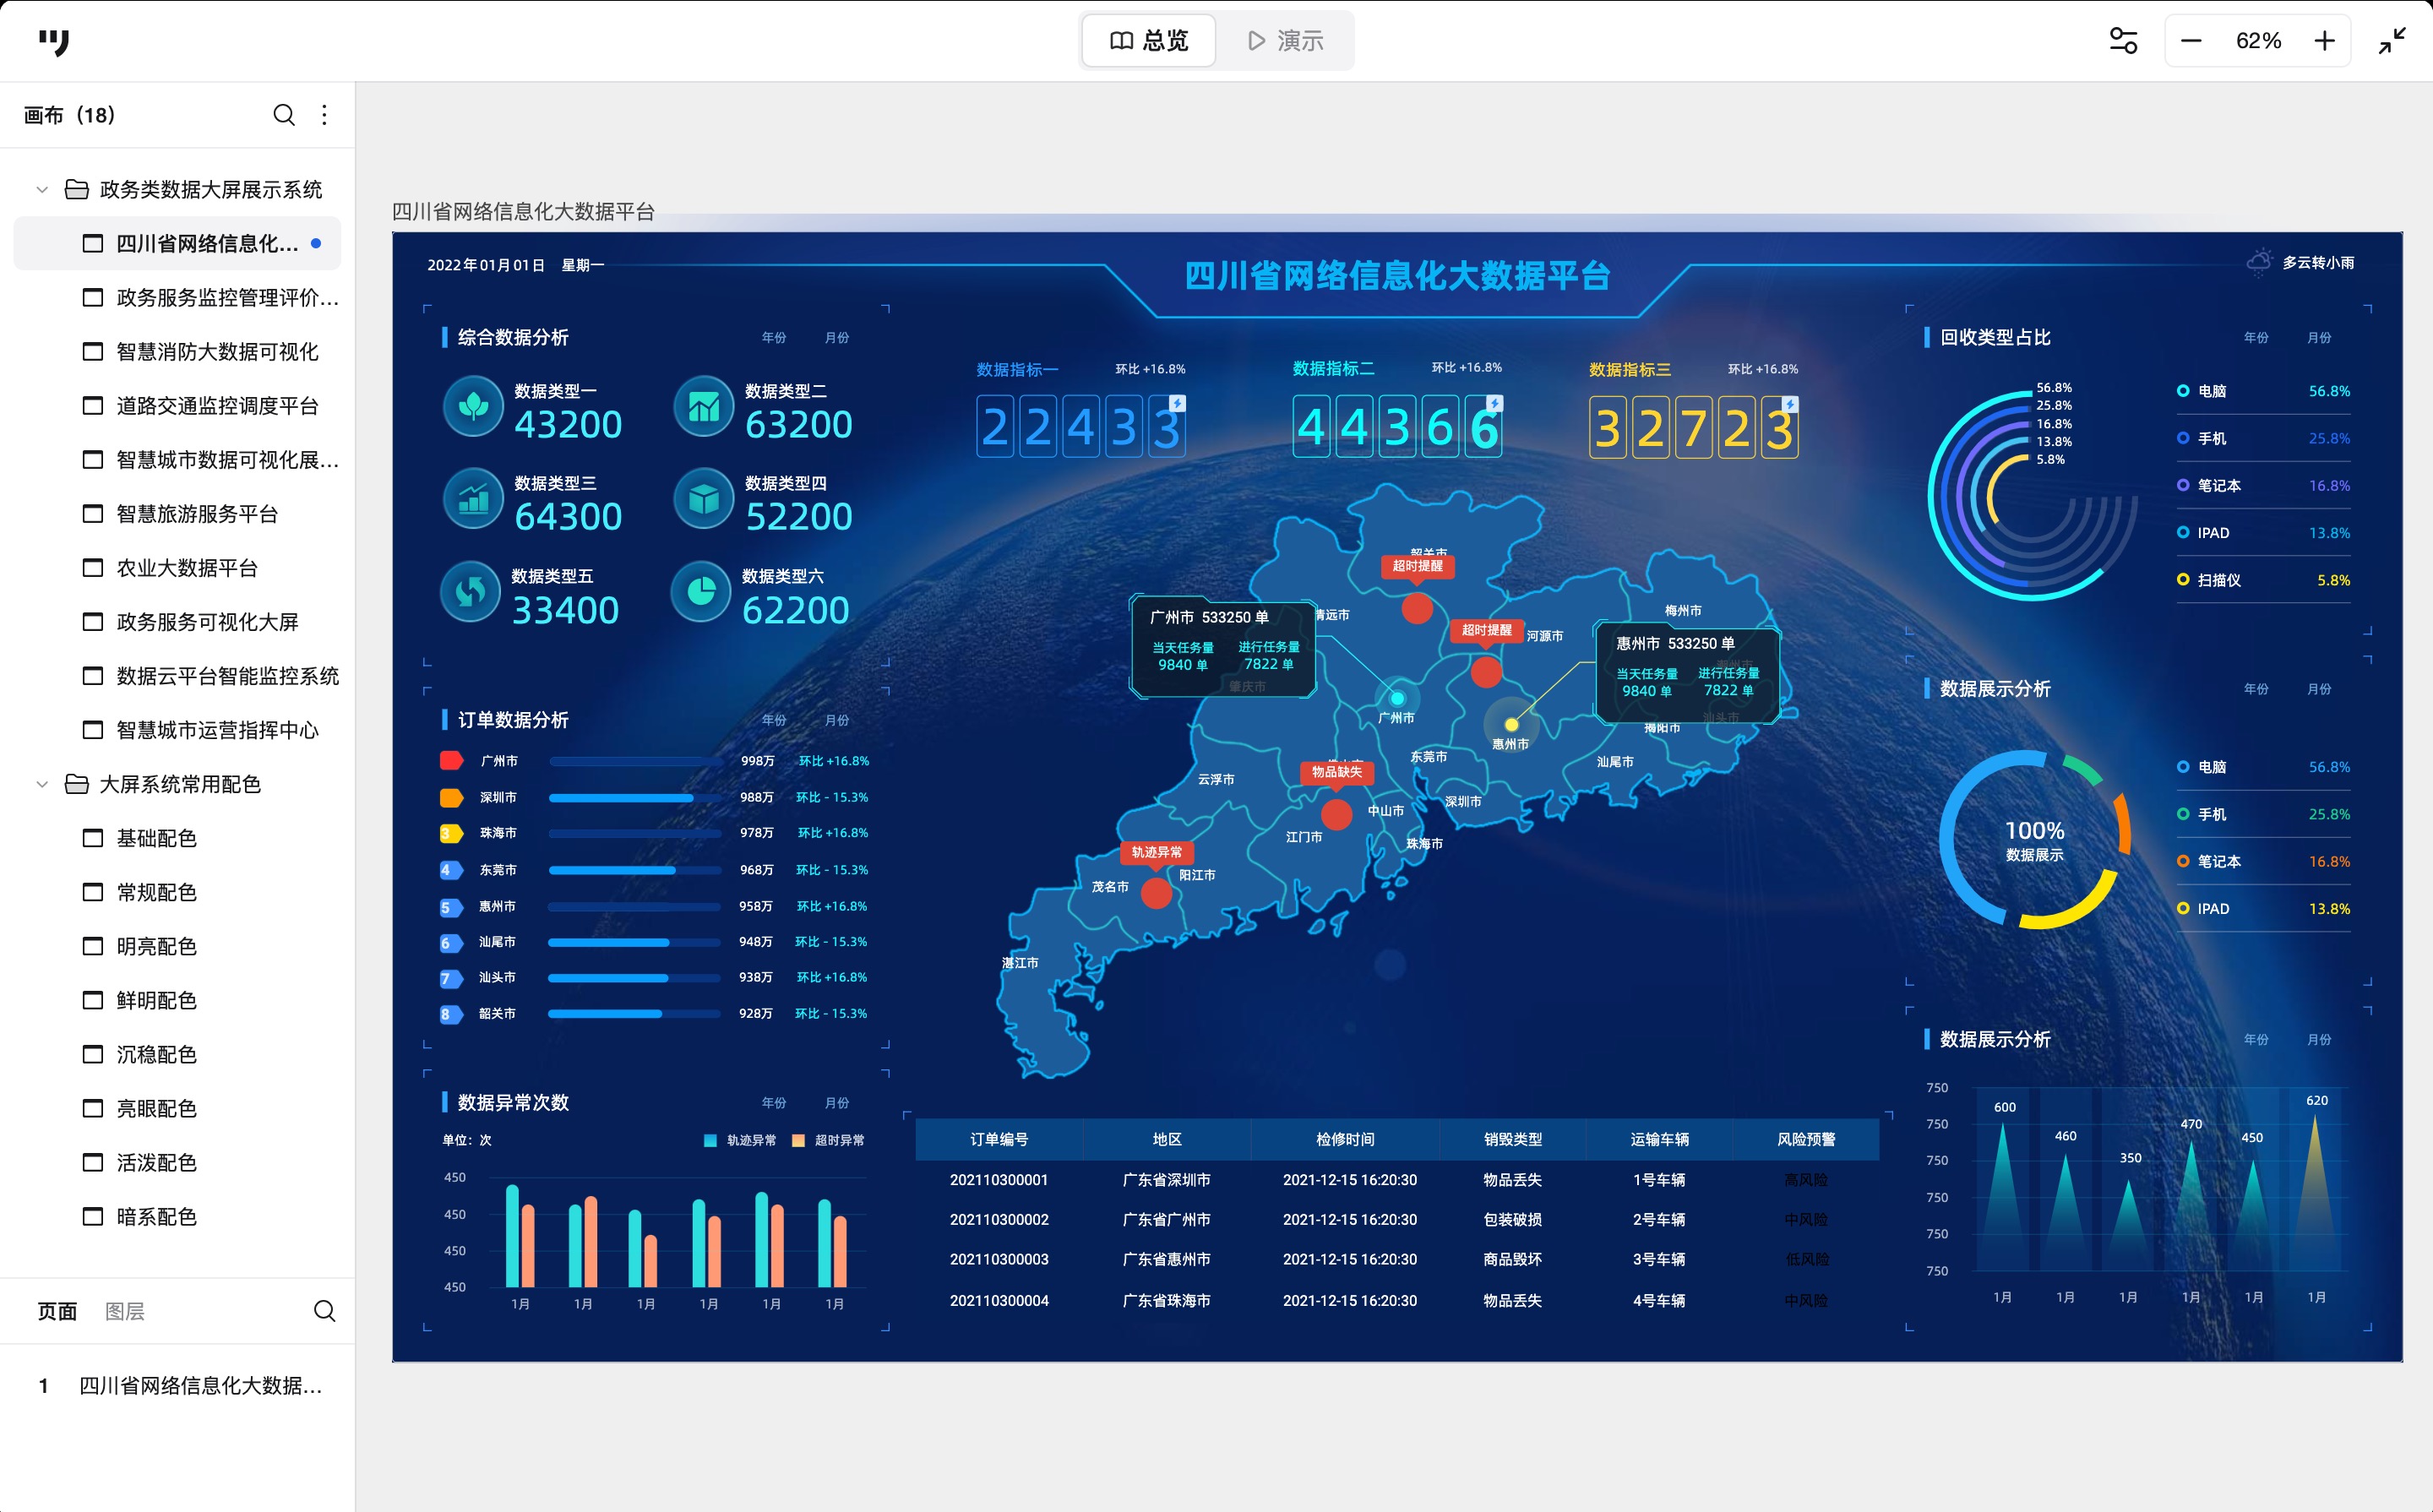Viewport: 2433px width, 1512px height.
Task: Collapse the 政务类数据大屏展示系统 folder
Action: (42, 189)
